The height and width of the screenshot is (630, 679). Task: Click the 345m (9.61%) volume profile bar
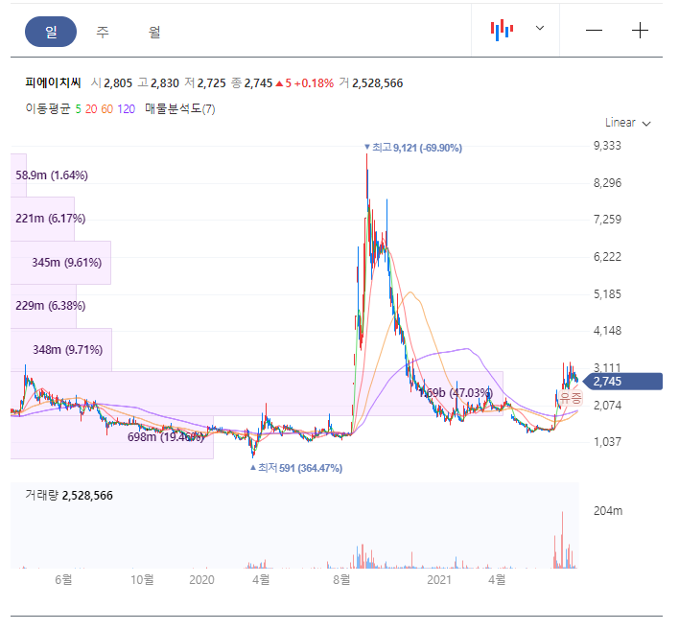point(60,263)
